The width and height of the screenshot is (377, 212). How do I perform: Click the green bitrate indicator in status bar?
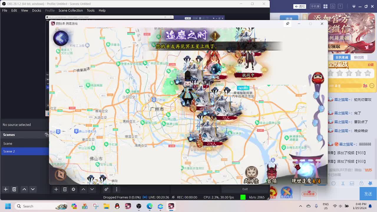pyautogui.click(x=243, y=197)
